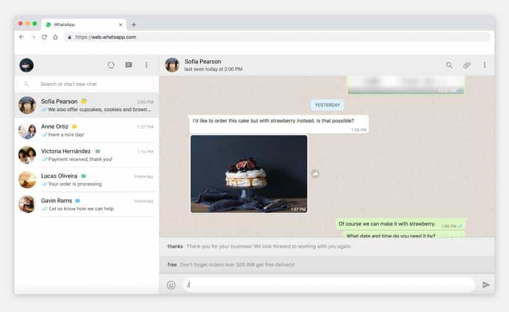Open the Lucas Oliveira chat

click(86, 179)
